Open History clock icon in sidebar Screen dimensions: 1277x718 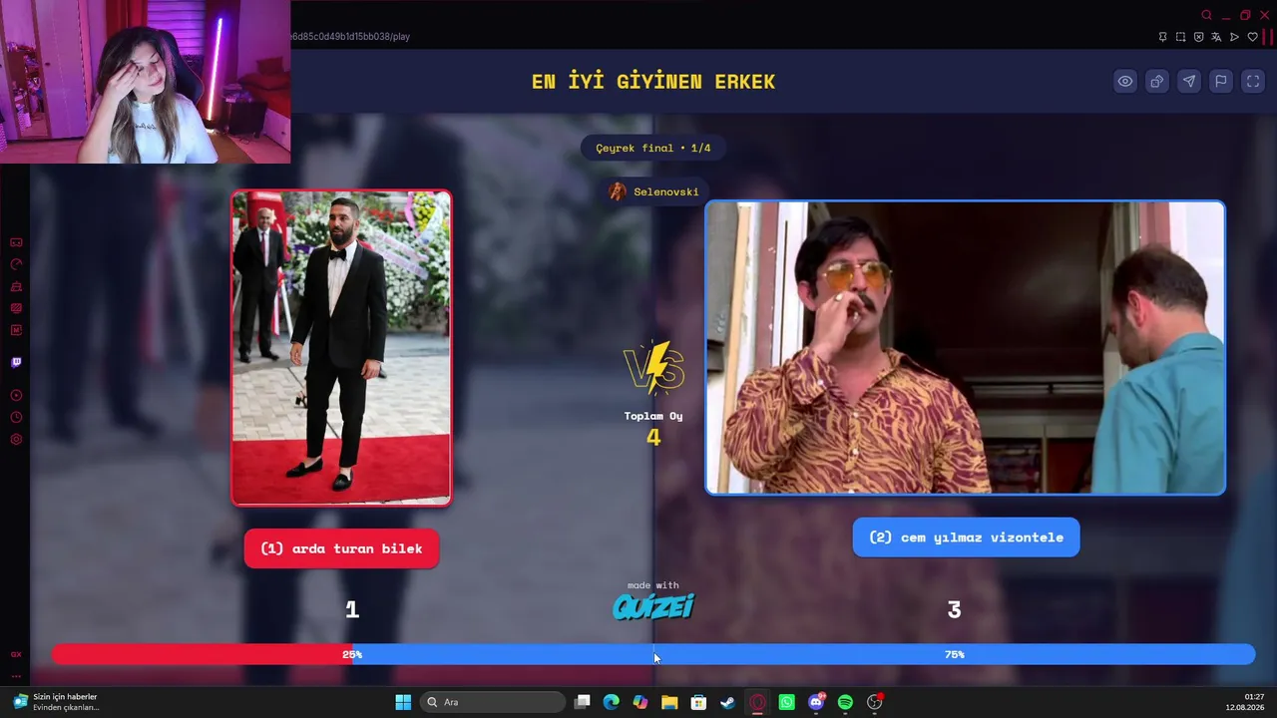(16, 418)
